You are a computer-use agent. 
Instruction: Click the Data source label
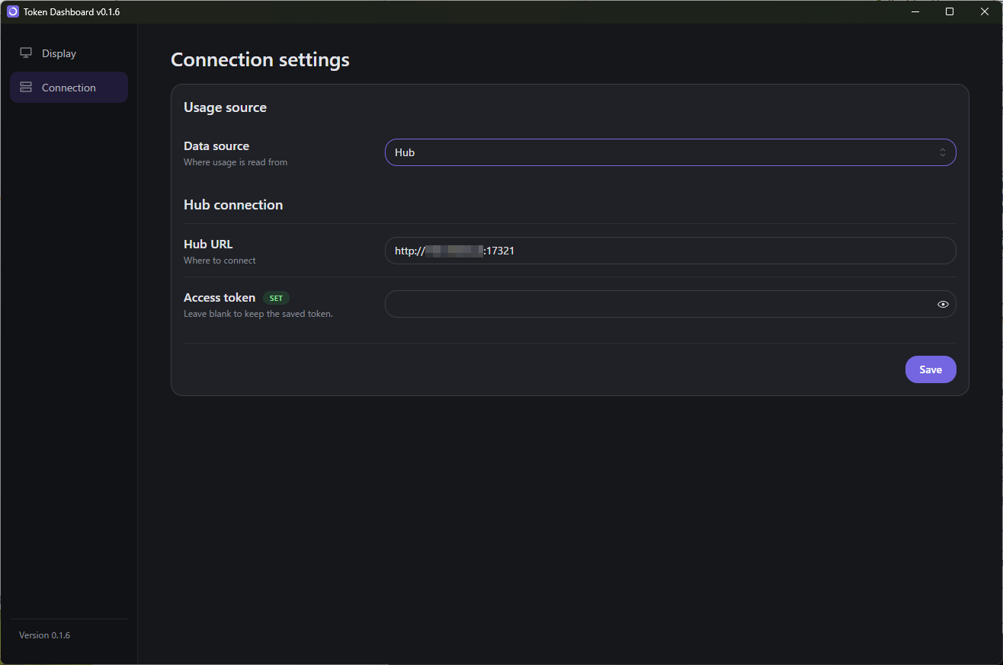coord(216,145)
